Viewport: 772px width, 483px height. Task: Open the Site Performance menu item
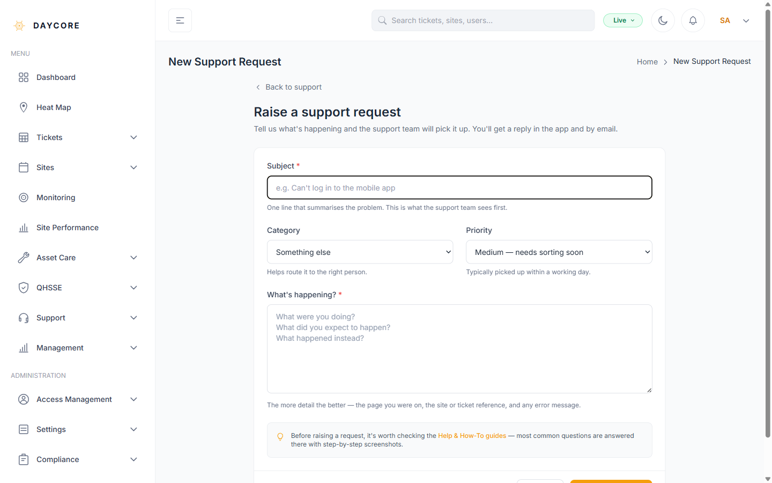pos(77,228)
